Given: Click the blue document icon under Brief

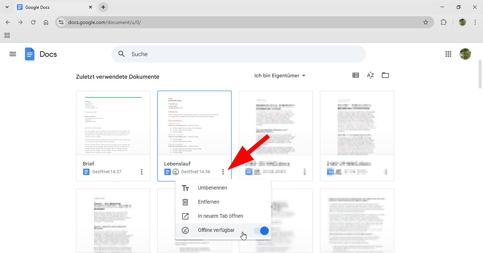Looking at the screenshot, I should [x=87, y=171].
